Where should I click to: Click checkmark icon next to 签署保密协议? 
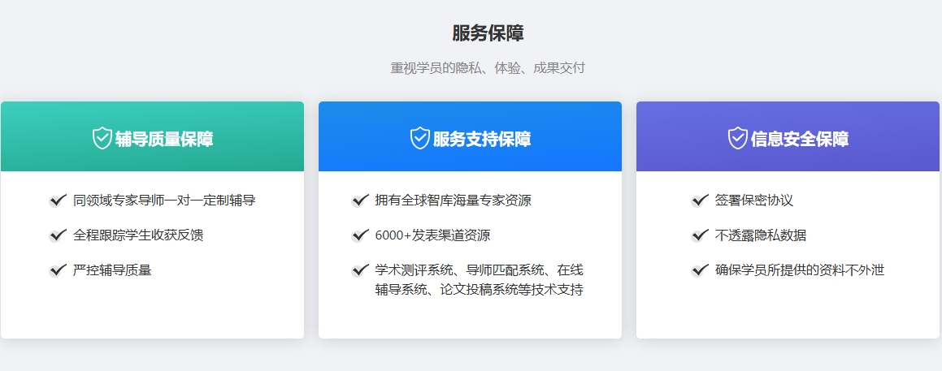click(x=700, y=201)
